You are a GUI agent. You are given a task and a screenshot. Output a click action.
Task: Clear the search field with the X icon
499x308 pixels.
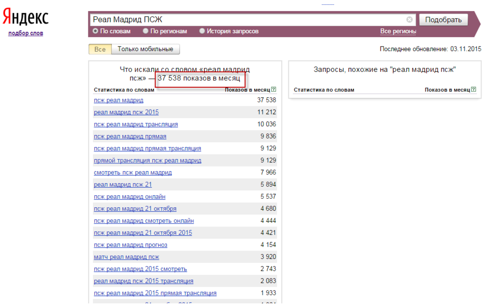[x=409, y=19]
